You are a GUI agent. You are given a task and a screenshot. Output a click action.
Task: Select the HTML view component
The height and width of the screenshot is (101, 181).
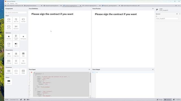click(x=9, y=62)
